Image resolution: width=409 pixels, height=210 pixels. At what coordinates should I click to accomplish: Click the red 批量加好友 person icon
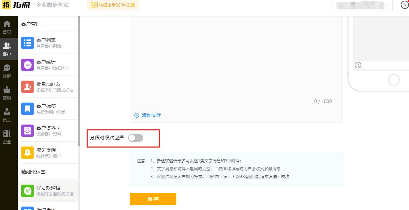(27, 86)
